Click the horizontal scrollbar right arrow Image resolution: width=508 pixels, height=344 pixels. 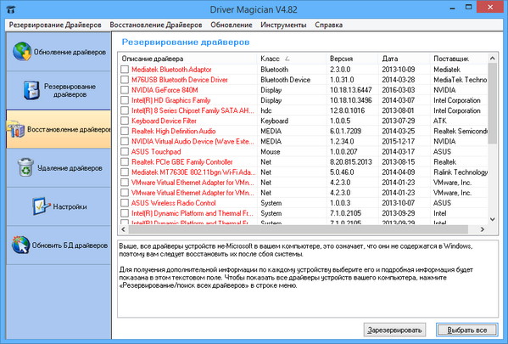tap(483, 229)
